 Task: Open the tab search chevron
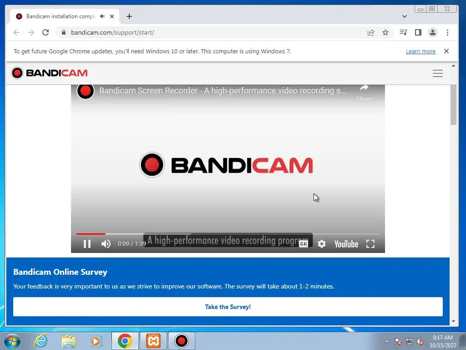(405, 16)
